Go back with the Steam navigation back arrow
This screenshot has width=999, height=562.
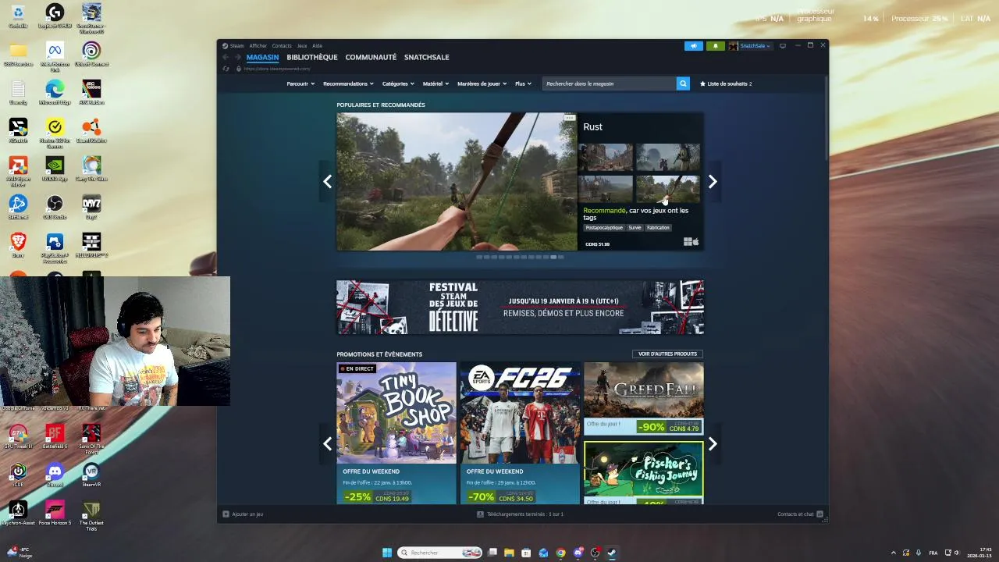(226, 57)
